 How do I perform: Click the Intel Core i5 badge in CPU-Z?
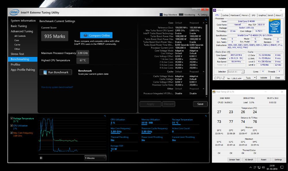pos(274,26)
